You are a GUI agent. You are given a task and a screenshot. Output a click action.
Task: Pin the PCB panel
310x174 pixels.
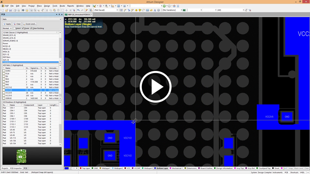(x=58, y=15)
